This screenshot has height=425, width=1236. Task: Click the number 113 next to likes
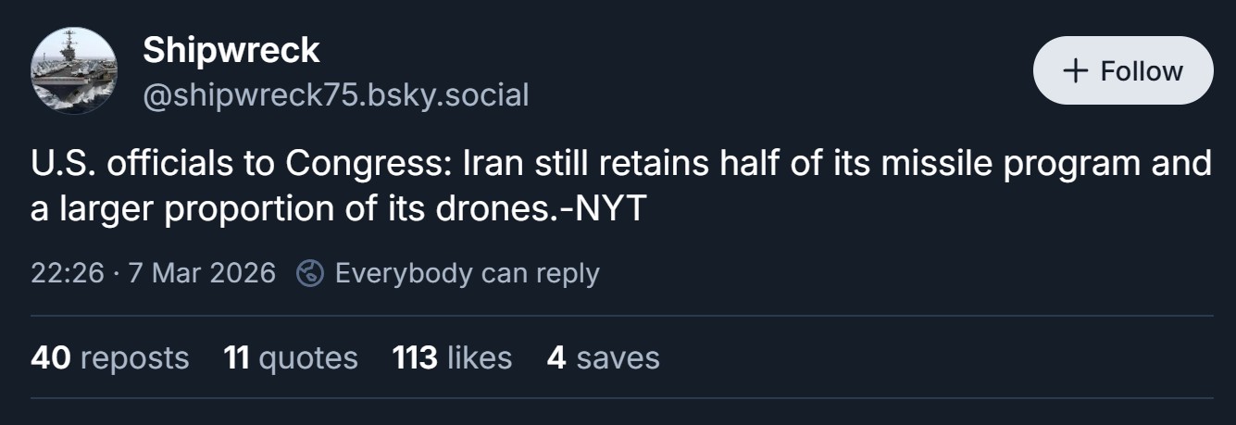point(414,357)
